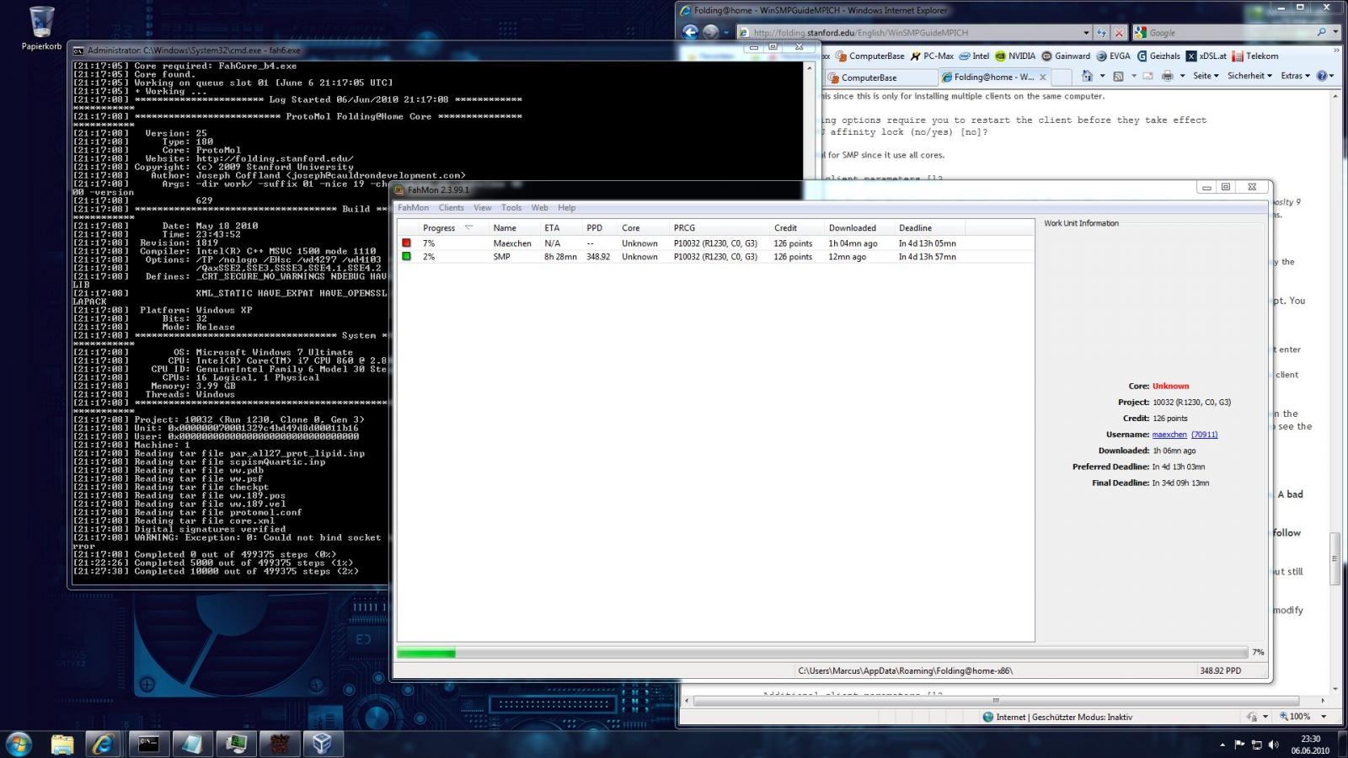1348x758 pixels.
Task: Click the IE Print icon
Action: 1167,76
